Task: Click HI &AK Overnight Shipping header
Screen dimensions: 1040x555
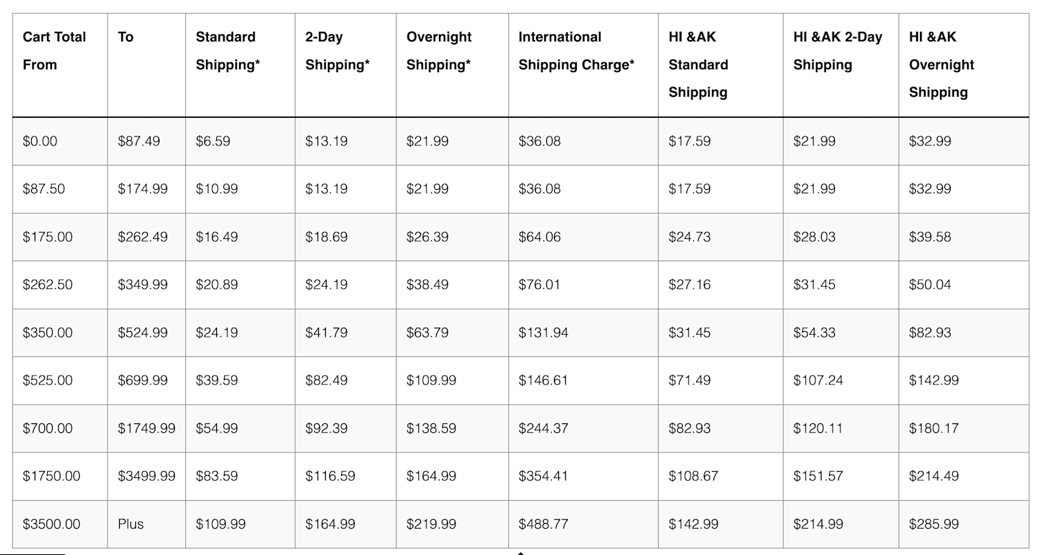Action: [x=964, y=65]
